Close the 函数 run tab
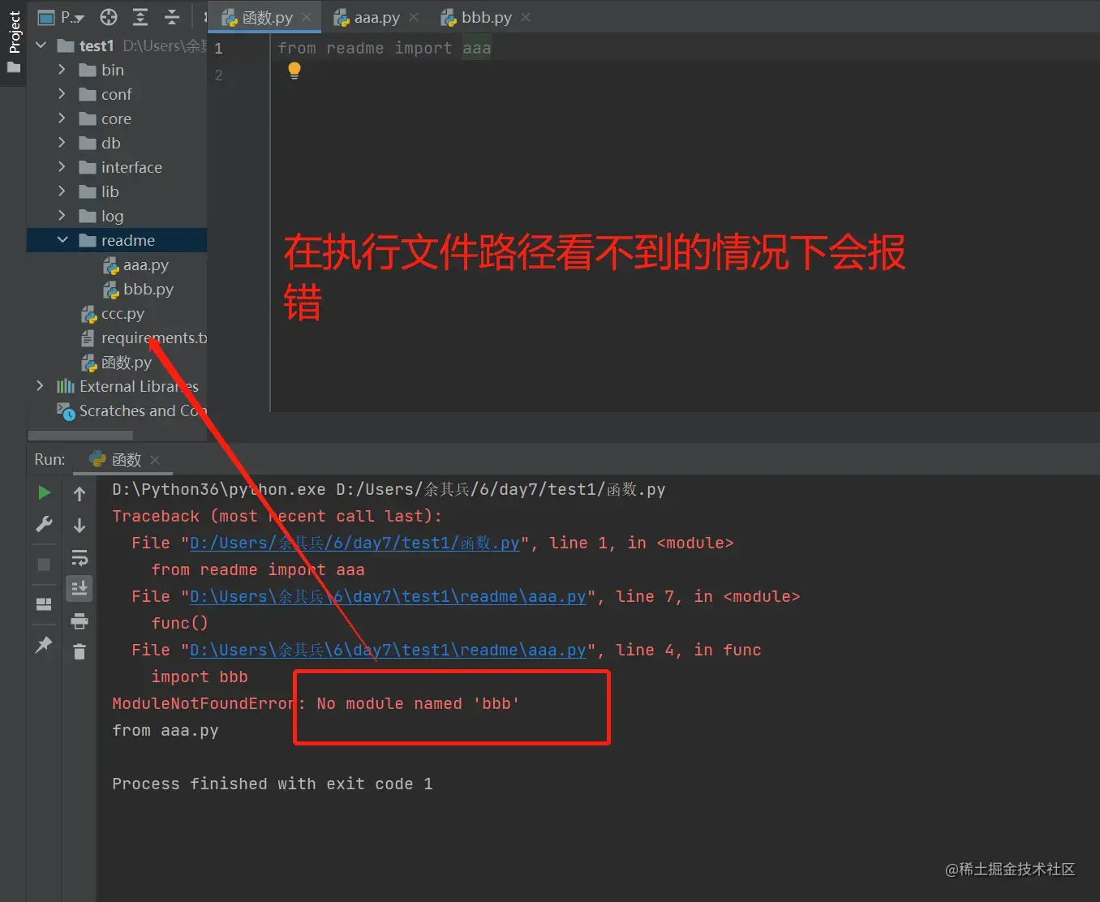The image size is (1100, 902). click(x=155, y=460)
